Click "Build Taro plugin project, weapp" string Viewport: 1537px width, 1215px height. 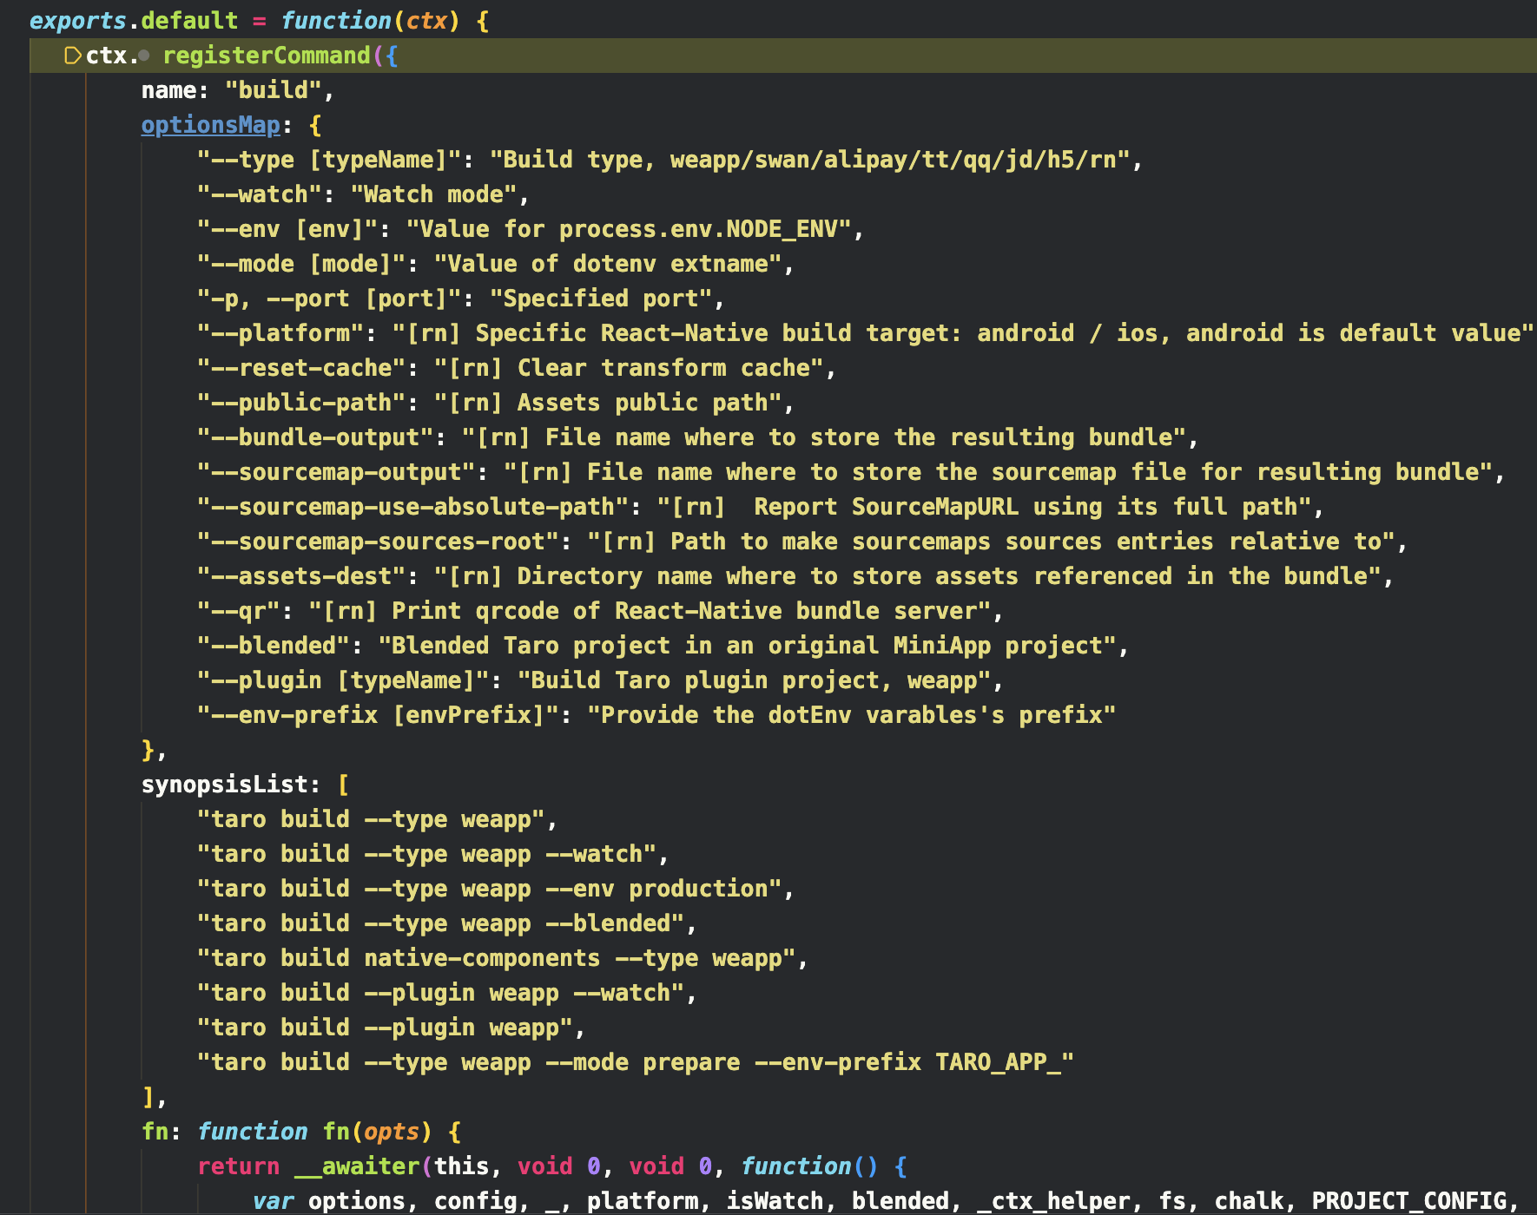(755, 680)
